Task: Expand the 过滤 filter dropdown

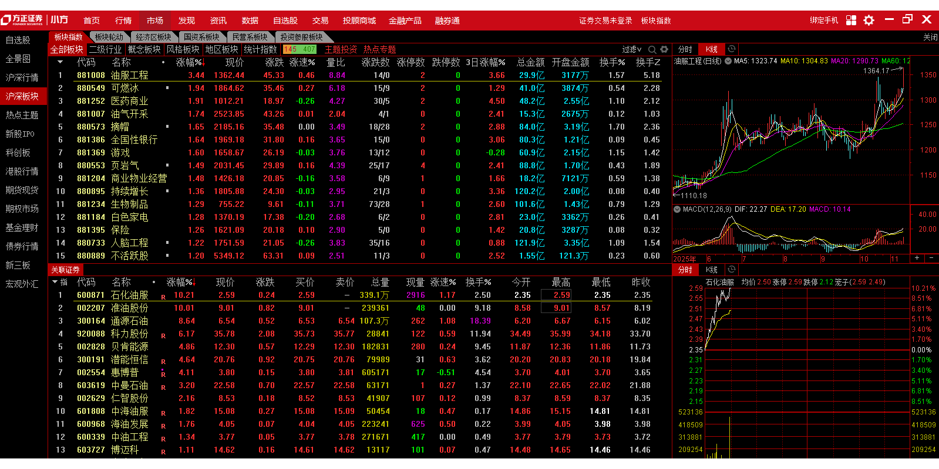Action: [632, 50]
